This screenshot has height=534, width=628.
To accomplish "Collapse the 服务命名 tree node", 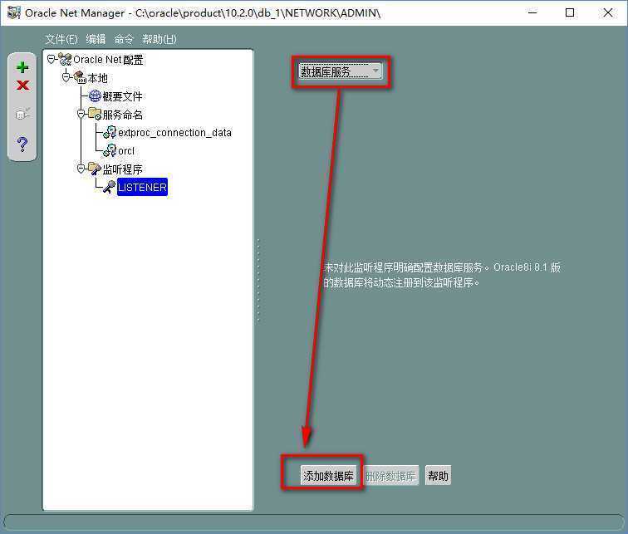I will pyautogui.click(x=81, y=114).
